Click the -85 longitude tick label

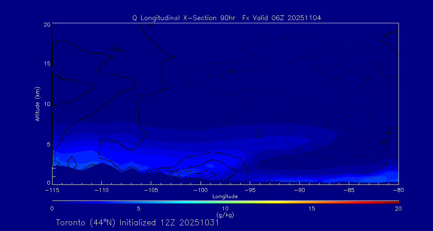349,190
